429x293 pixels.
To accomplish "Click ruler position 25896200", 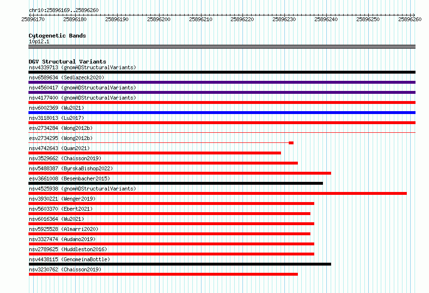I will point(159,19).
